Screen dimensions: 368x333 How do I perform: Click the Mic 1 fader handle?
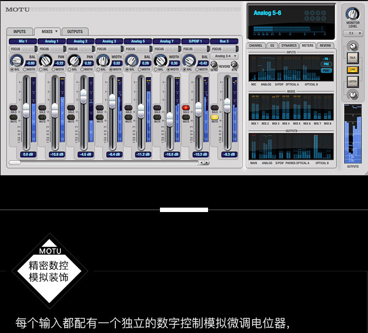[x=26, y=110]
